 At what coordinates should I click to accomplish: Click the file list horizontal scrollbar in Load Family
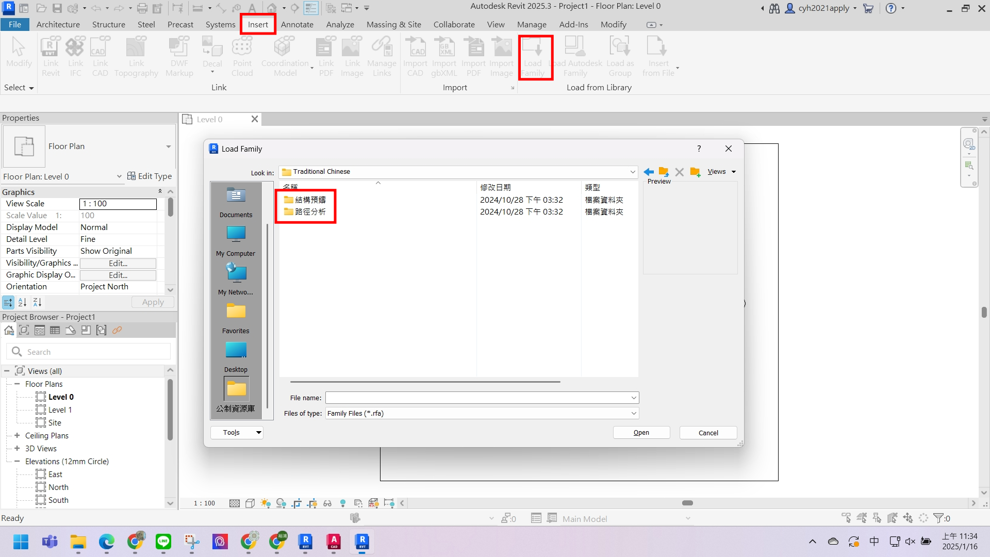point(425,382)
